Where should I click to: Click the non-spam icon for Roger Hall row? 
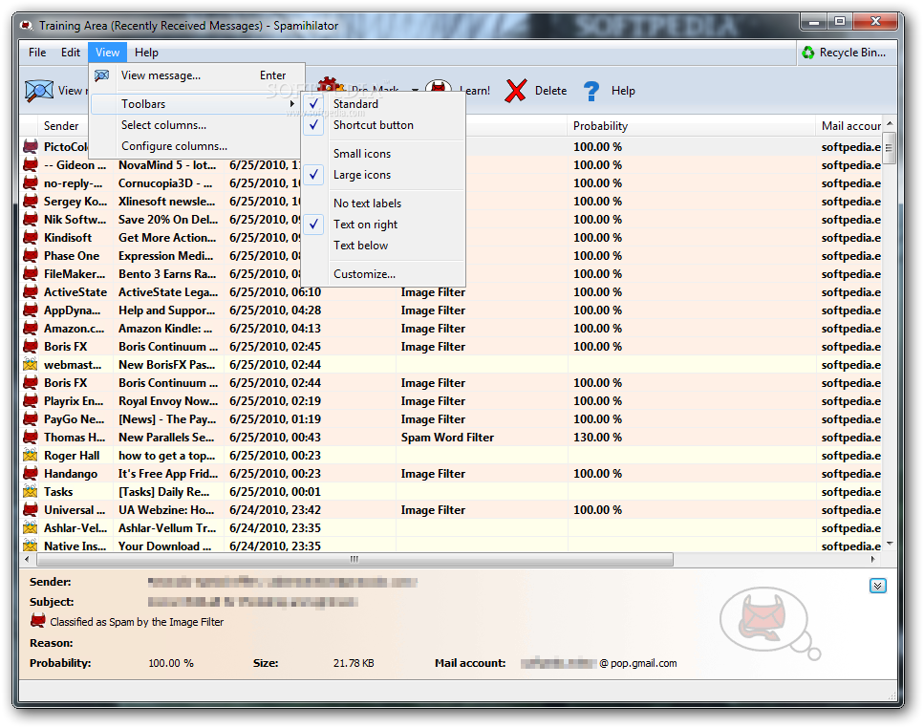pyautogui.click(x=30, y=456)
